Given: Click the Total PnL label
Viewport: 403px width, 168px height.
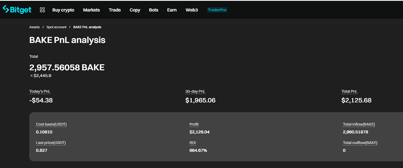Looking at the screenshot, I should [x=349, y=92].
